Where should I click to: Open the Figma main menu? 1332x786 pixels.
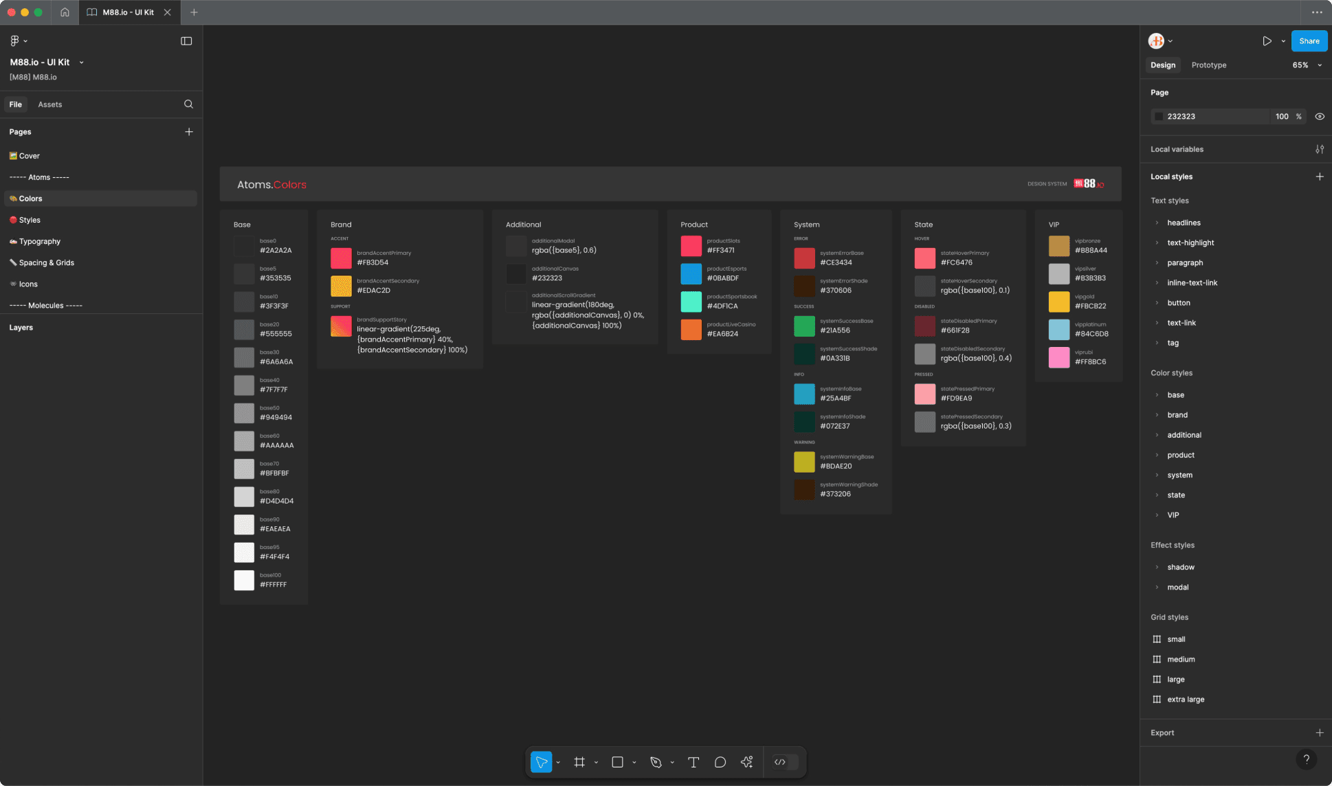tap(15, 41)
